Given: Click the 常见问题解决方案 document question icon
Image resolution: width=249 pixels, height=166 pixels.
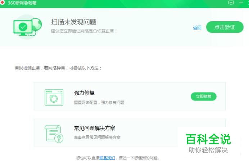Looking at the screenshot, I should point(54,134).
